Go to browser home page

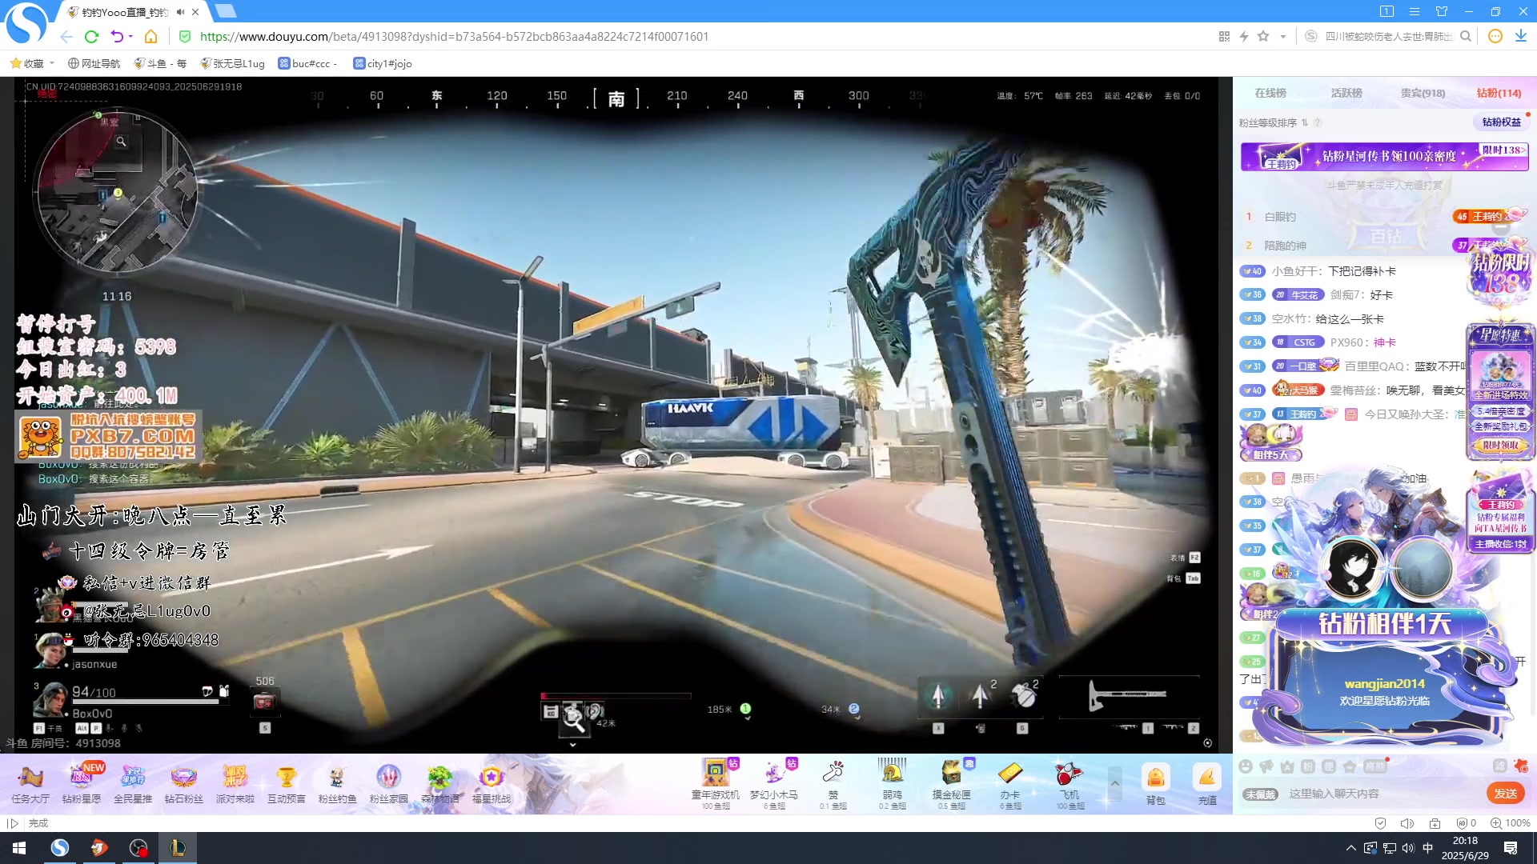150,36
